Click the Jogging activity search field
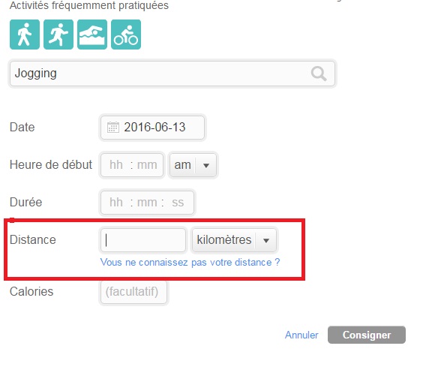This screenshot has width=426, height=388. tap(172, 74)
